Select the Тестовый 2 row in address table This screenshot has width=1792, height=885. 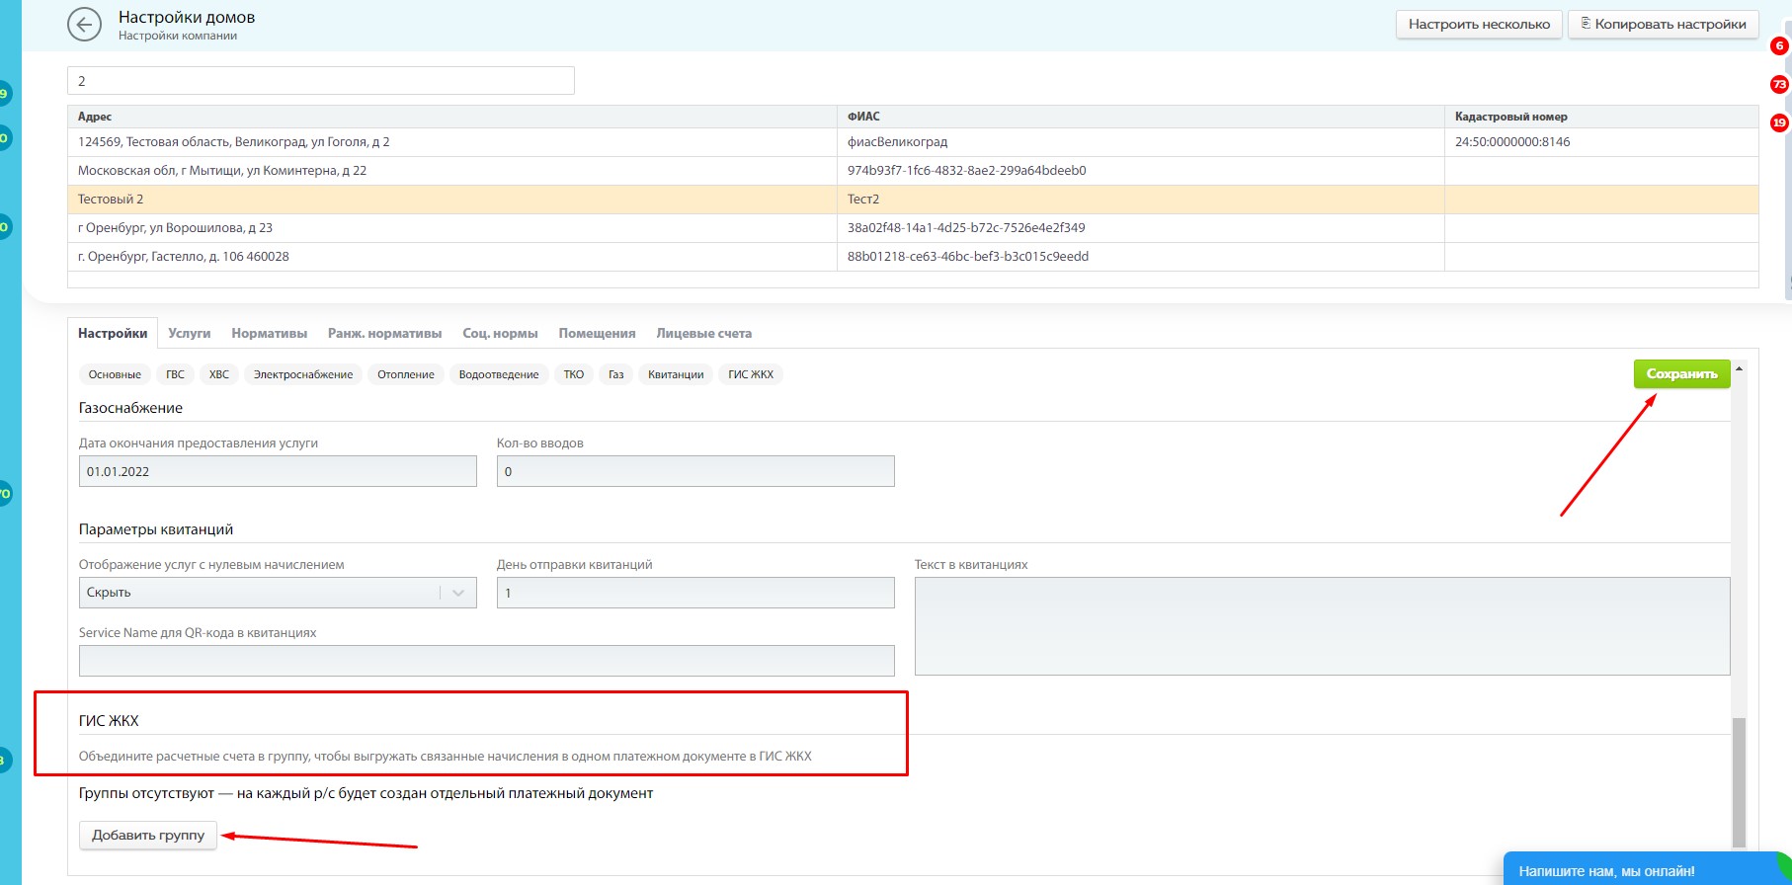tap(454, 200)
